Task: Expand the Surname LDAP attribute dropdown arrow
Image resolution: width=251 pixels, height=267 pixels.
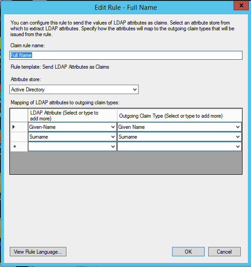Action: click(x=113, y=137)
